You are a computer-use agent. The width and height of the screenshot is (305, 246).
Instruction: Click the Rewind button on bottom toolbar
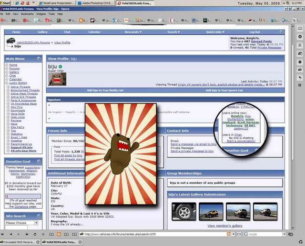(2, 235)
